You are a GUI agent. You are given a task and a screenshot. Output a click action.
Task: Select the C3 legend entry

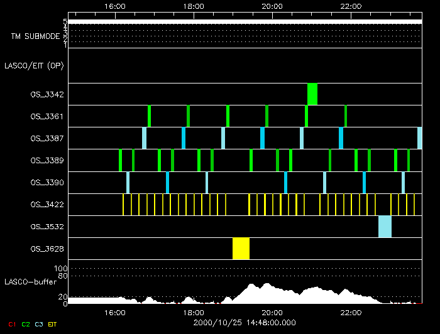point(40,324)
